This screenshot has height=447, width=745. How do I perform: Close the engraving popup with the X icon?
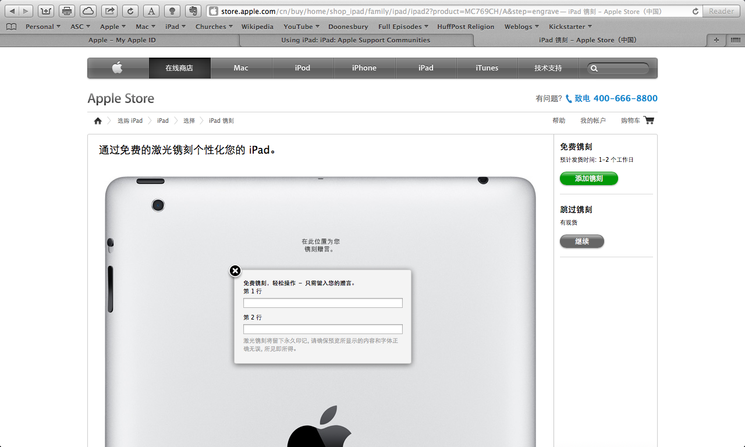click(235, 271)
